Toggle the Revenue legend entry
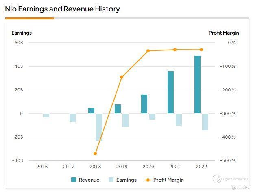This screenshot has width=253, height=193. coord(85,180)
